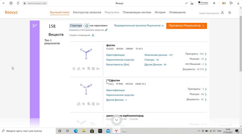This screenshot has height=134, width=242.
Task: Open 898 Мишеней - 2 for фосген
Action: (x=196, y=64)
